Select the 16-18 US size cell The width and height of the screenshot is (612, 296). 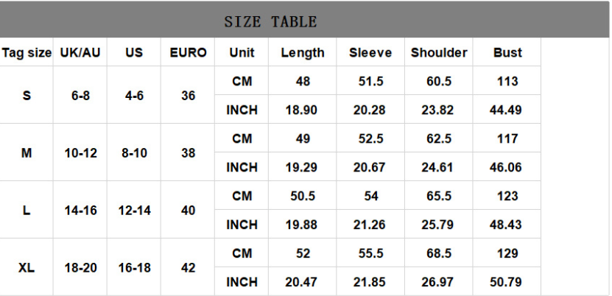pos(134,268)
